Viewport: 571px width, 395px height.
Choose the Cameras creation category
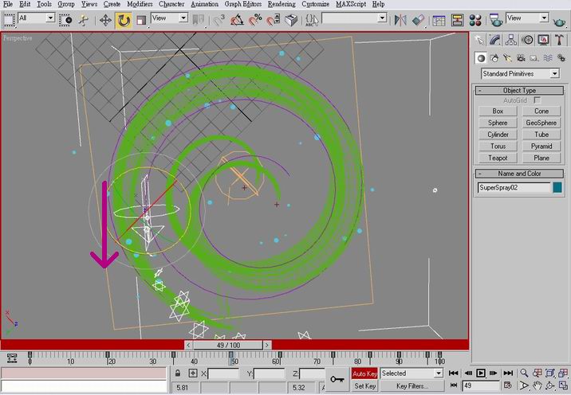pyautogui.click(x=521, y=58)
